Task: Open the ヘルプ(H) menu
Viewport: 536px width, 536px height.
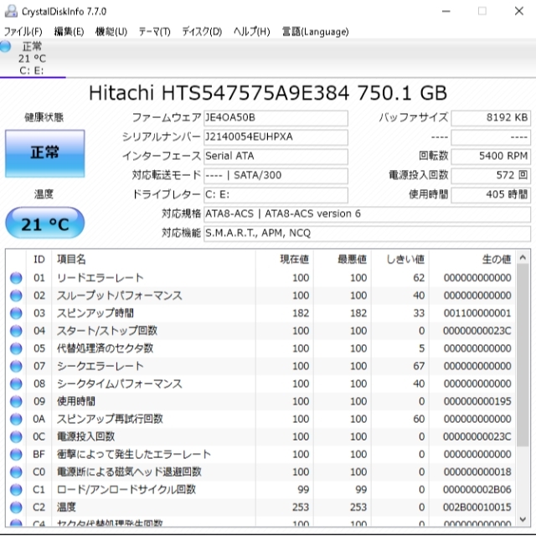Action: point(251,32)
